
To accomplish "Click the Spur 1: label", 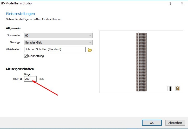I will pyautogui.click(x=17, y=79).
